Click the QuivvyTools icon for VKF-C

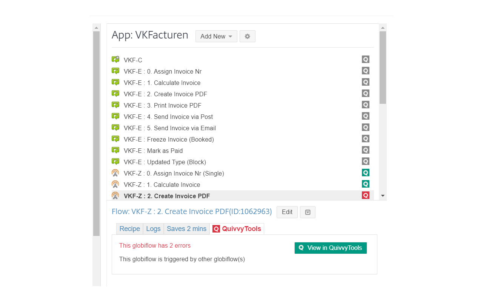[366, 59]
